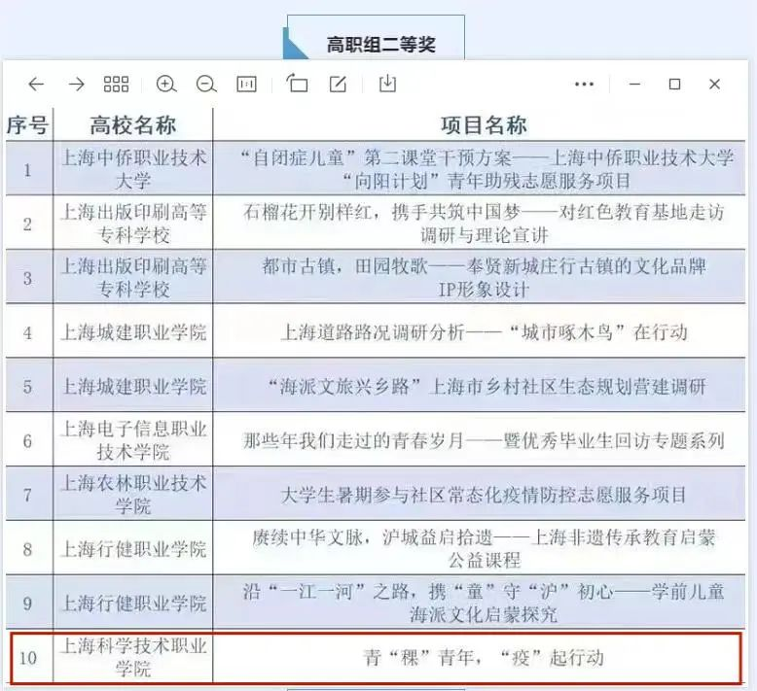This screenshot has height=691, width=757.
Task: Edit the image with pencil icon
Action: pos(338,85)
